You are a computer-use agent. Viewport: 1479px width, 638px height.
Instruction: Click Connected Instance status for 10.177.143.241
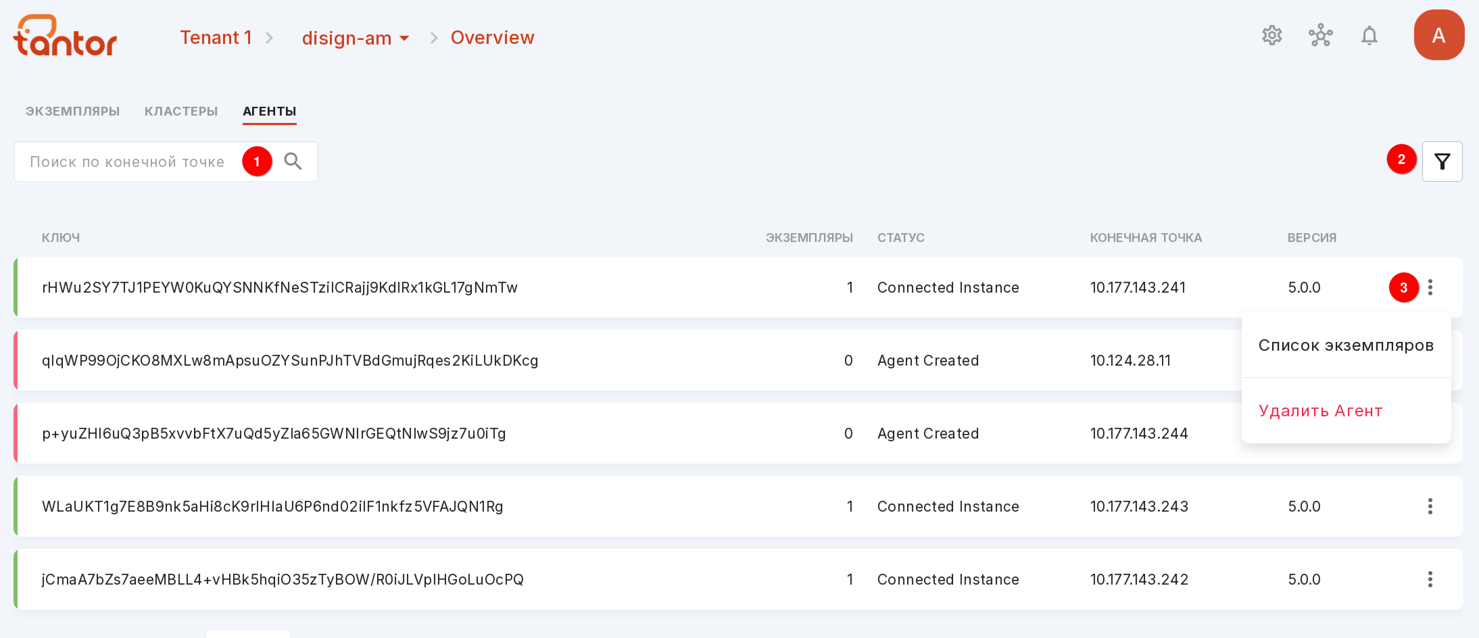coord(948,287)
